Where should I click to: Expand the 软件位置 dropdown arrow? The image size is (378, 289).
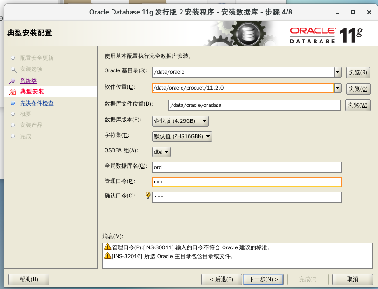338,88
